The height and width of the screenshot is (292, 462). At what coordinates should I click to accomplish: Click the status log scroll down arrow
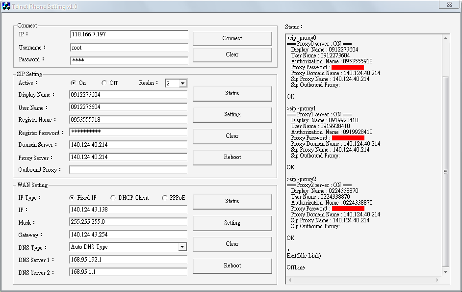pos(445,272)
